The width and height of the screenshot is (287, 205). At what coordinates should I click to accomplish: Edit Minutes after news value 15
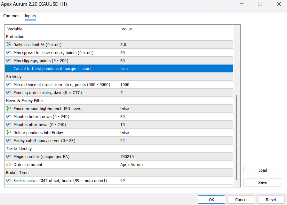click(x=176, y=125)
